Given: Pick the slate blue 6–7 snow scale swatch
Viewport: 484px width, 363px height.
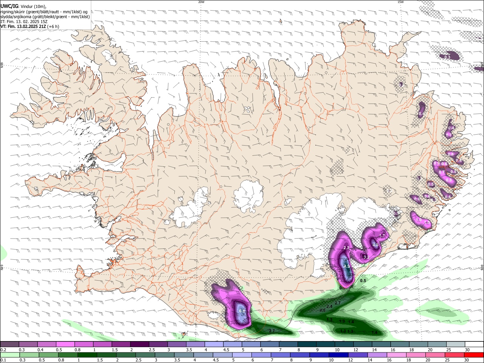Looking at the screenshot, I should coord(270,344).
